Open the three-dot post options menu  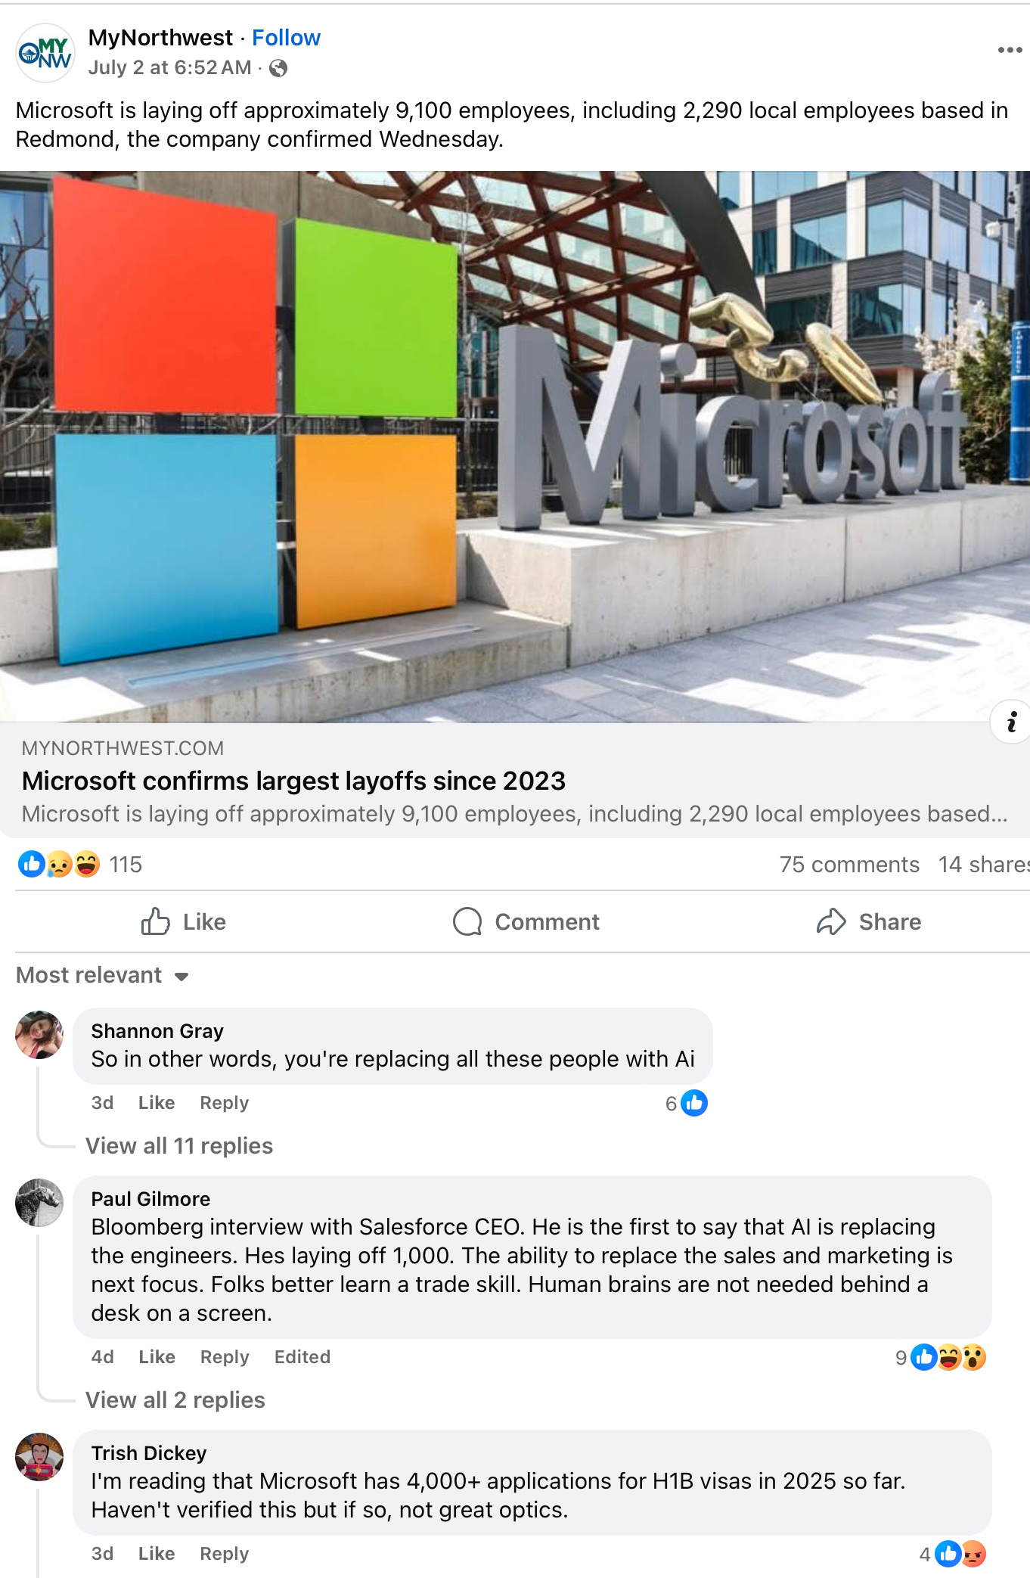(1010, 51)
